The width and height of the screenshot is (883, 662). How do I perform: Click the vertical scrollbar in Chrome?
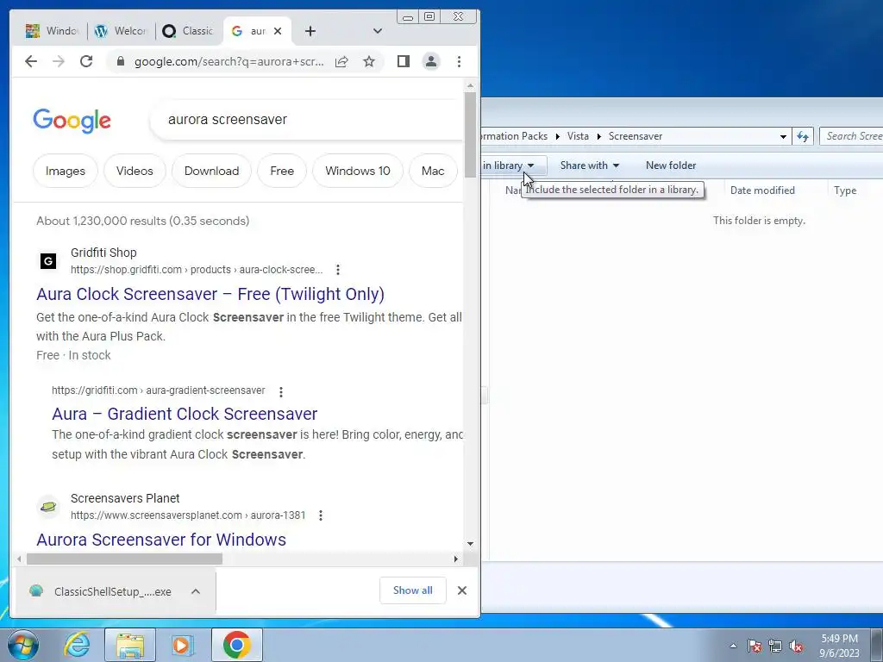pyautogui.click(x=470, y=135)
